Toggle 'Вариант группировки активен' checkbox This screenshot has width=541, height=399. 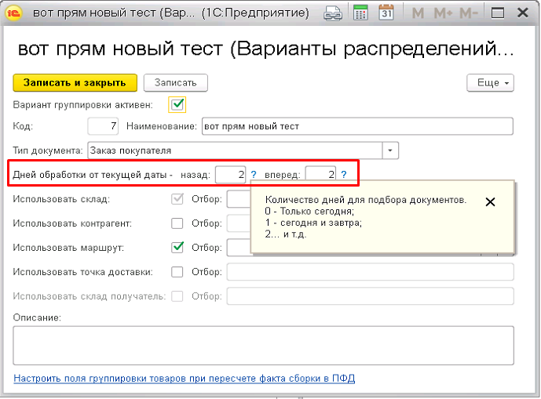tap(177, 103)
